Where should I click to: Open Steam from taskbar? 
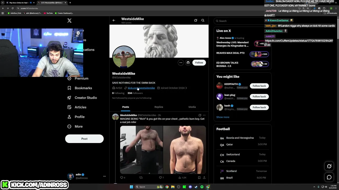[196, 187]
